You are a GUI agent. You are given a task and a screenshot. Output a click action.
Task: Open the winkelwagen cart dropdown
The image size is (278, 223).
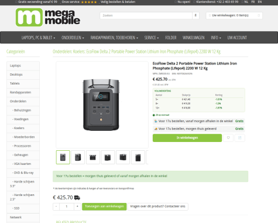click(234, 15)
